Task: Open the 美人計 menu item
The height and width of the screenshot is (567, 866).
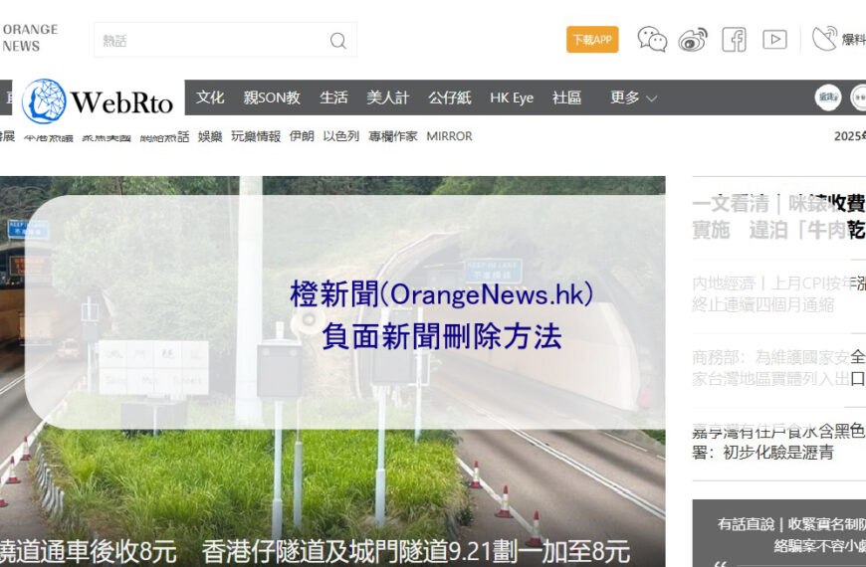Action: pos(388,97)
